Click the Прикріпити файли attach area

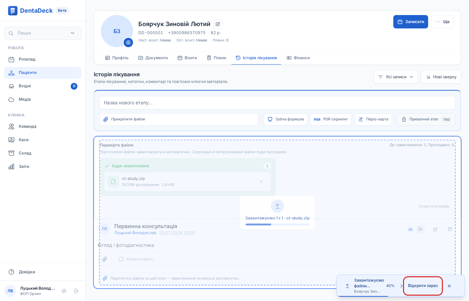click(179, 119)
